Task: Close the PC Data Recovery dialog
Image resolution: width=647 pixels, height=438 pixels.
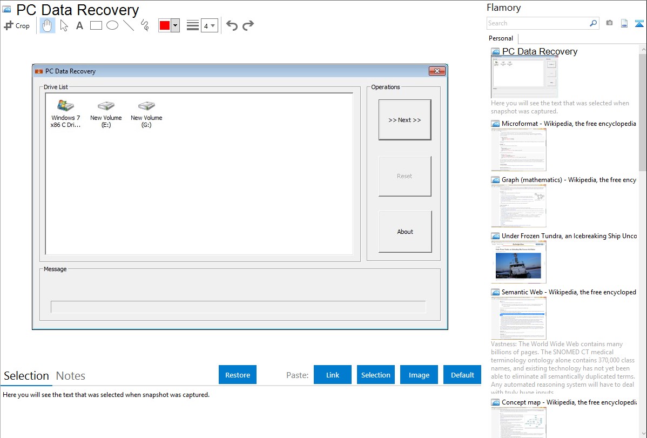Action: pos(437,71)
